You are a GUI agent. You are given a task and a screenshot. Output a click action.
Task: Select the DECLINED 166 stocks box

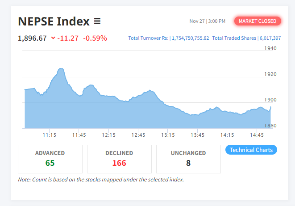119,159
